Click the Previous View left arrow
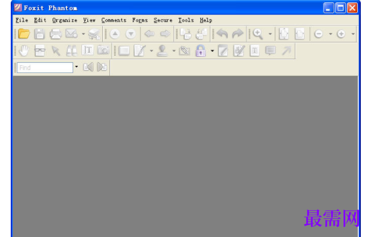Screen dimensions: 371x237 [150, 34]
